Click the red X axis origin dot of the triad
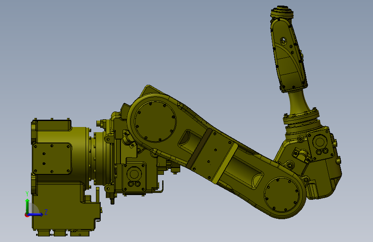This screenshot has width=373, height=242. click(27, 215)
